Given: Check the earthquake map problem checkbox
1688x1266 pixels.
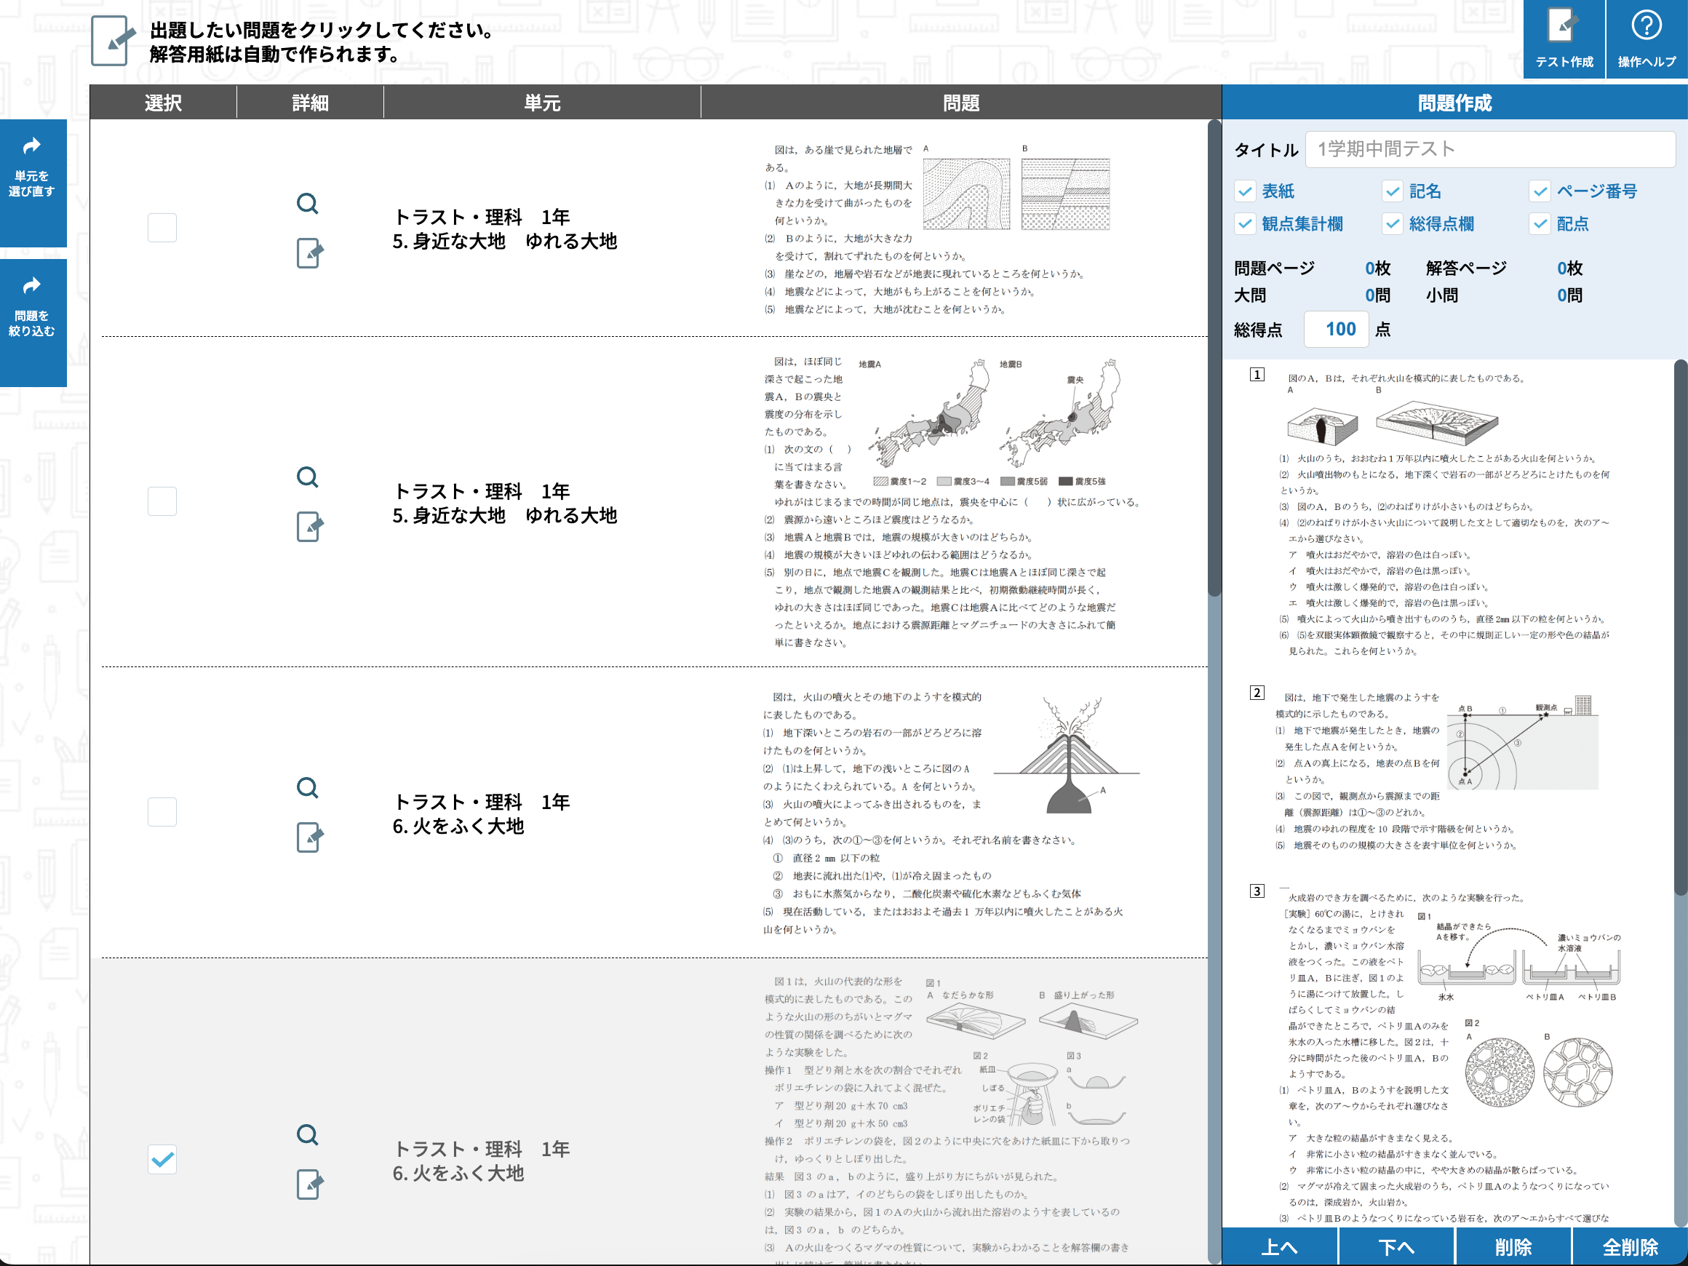Looking at the screenshot, I should coord(162,501).
